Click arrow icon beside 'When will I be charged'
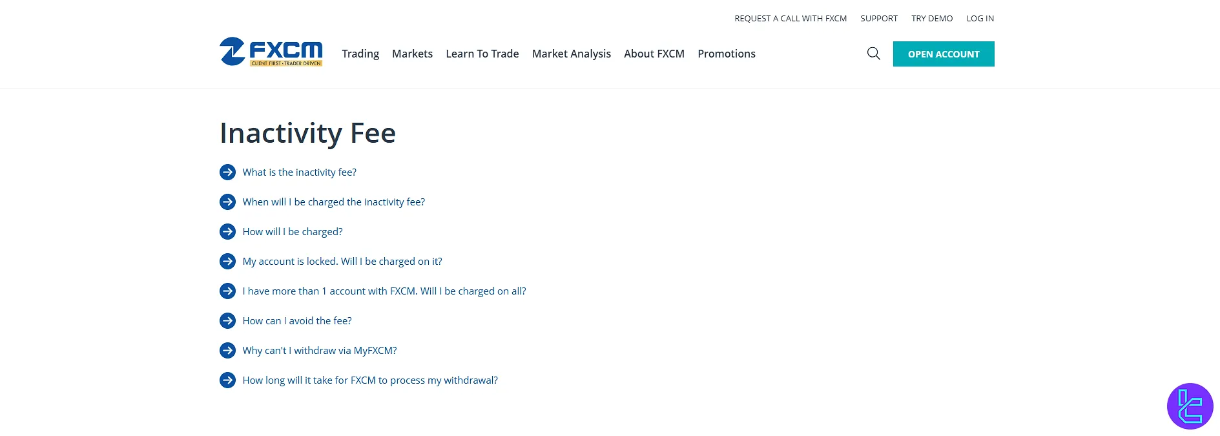 [x=227, y=202]
